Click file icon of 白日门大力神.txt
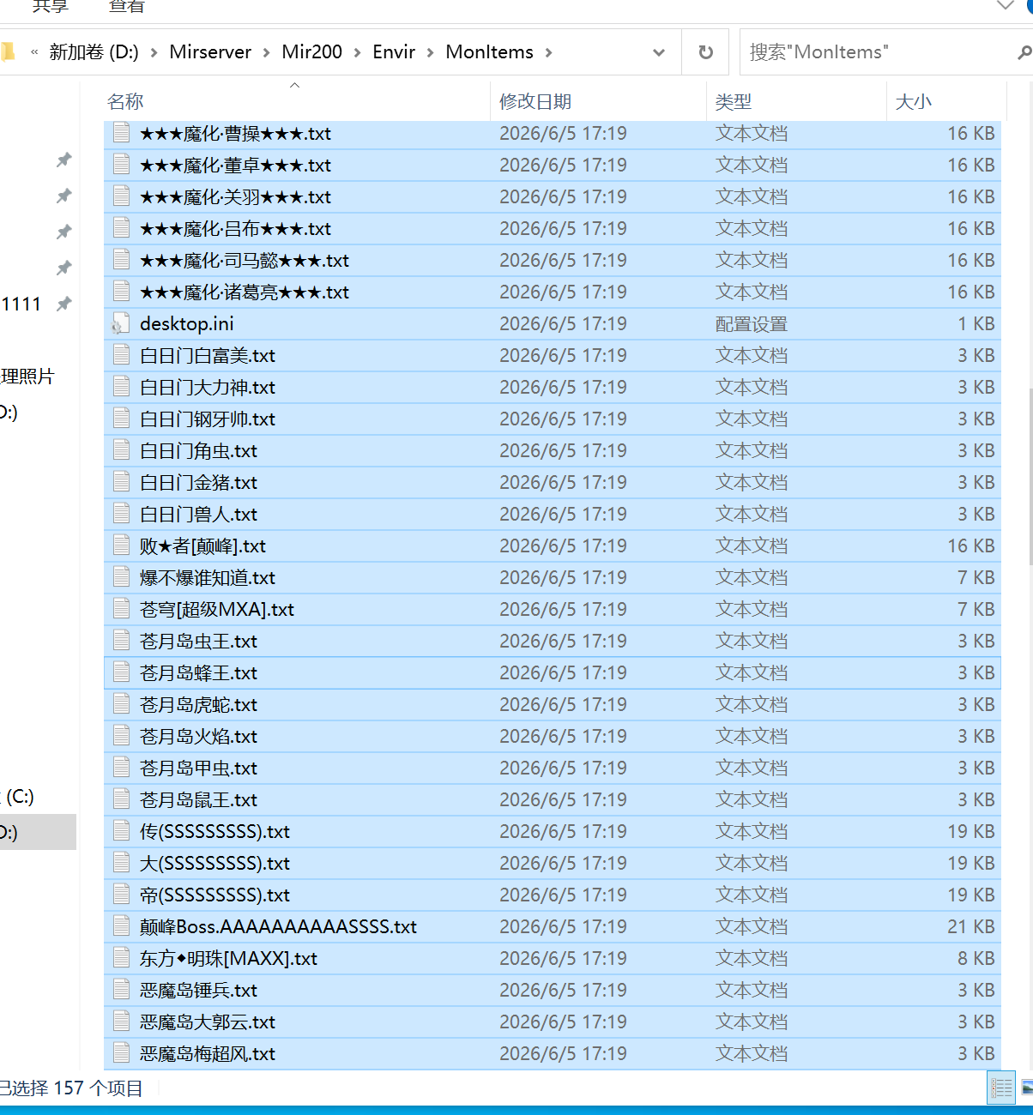The width and height of the screenshot is (1033, 1115). (x=122, y=387)
